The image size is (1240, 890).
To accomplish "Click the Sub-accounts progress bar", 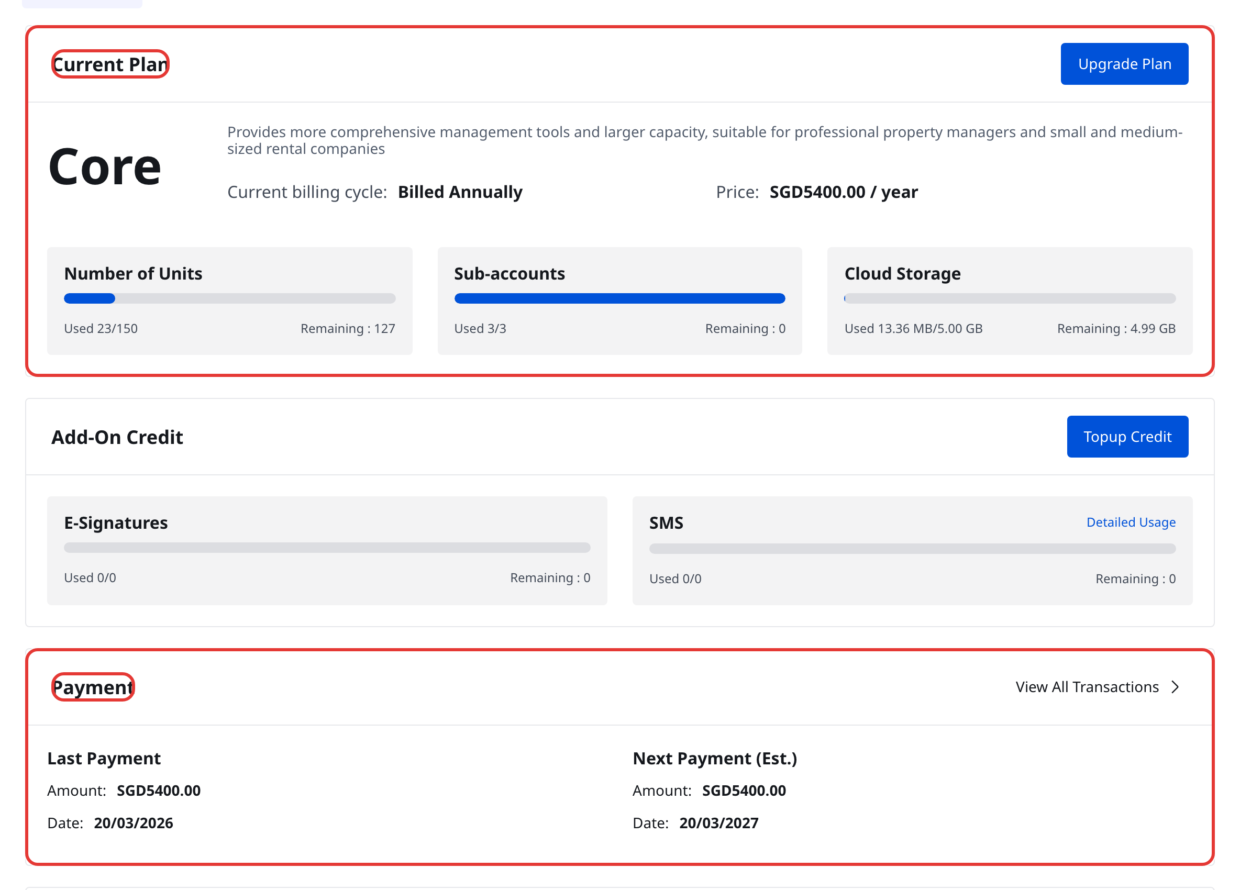I will pos(619,298).
